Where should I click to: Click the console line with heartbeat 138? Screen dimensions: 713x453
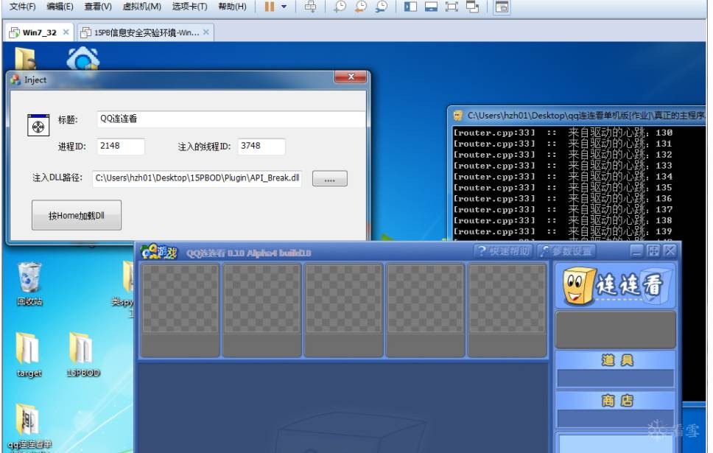(563, 220)
